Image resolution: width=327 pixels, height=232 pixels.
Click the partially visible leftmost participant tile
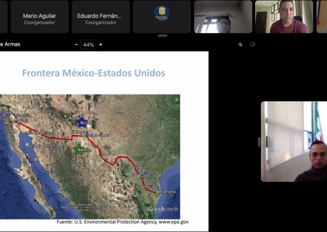[x=2, y=17]
